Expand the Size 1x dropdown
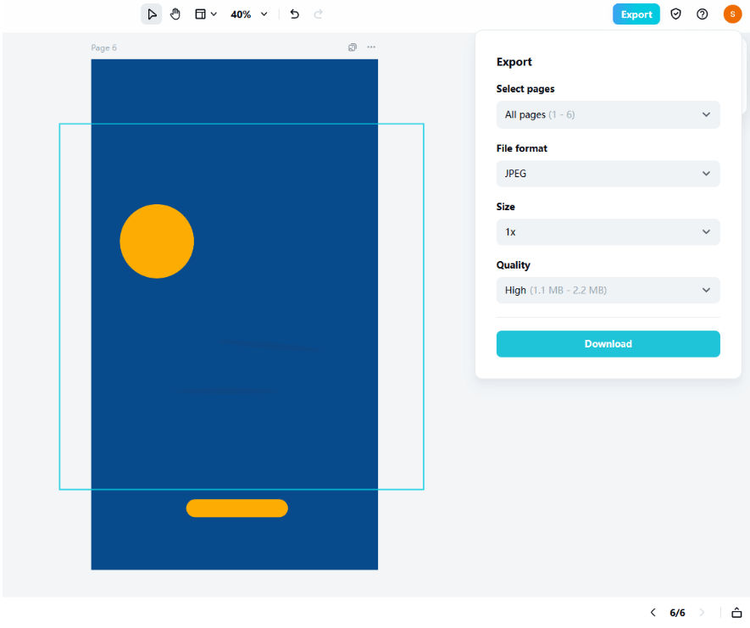The image size is (750, 628). pyautogui.click(x=608, y=232)
